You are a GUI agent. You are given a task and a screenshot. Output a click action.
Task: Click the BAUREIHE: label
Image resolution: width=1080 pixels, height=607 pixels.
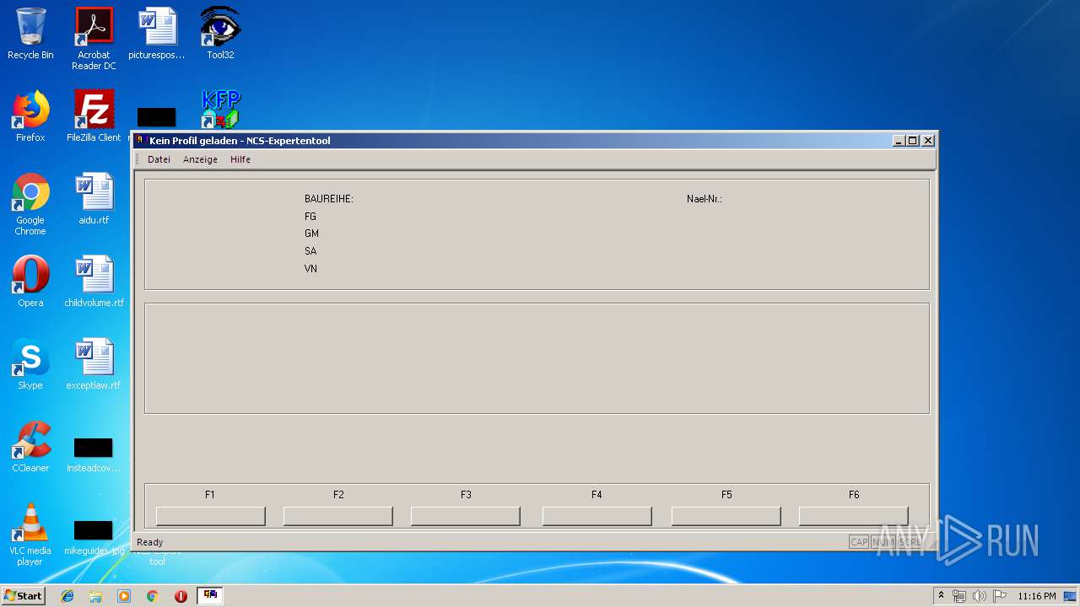tap(329, 199)
